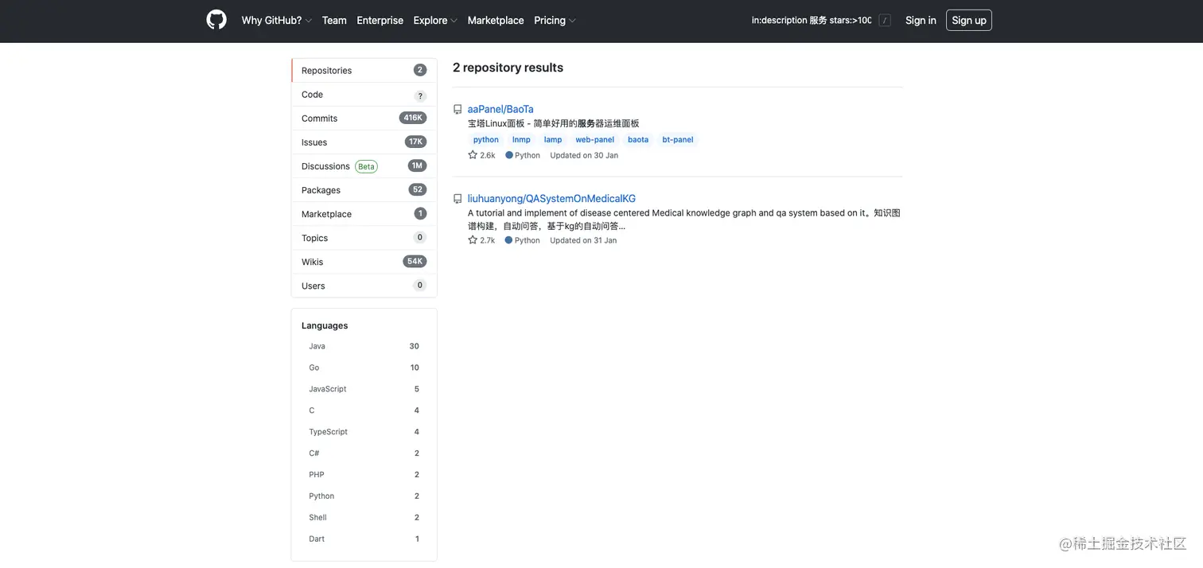Select the Commits search category
1203x568 pixels.
(320, 119)
